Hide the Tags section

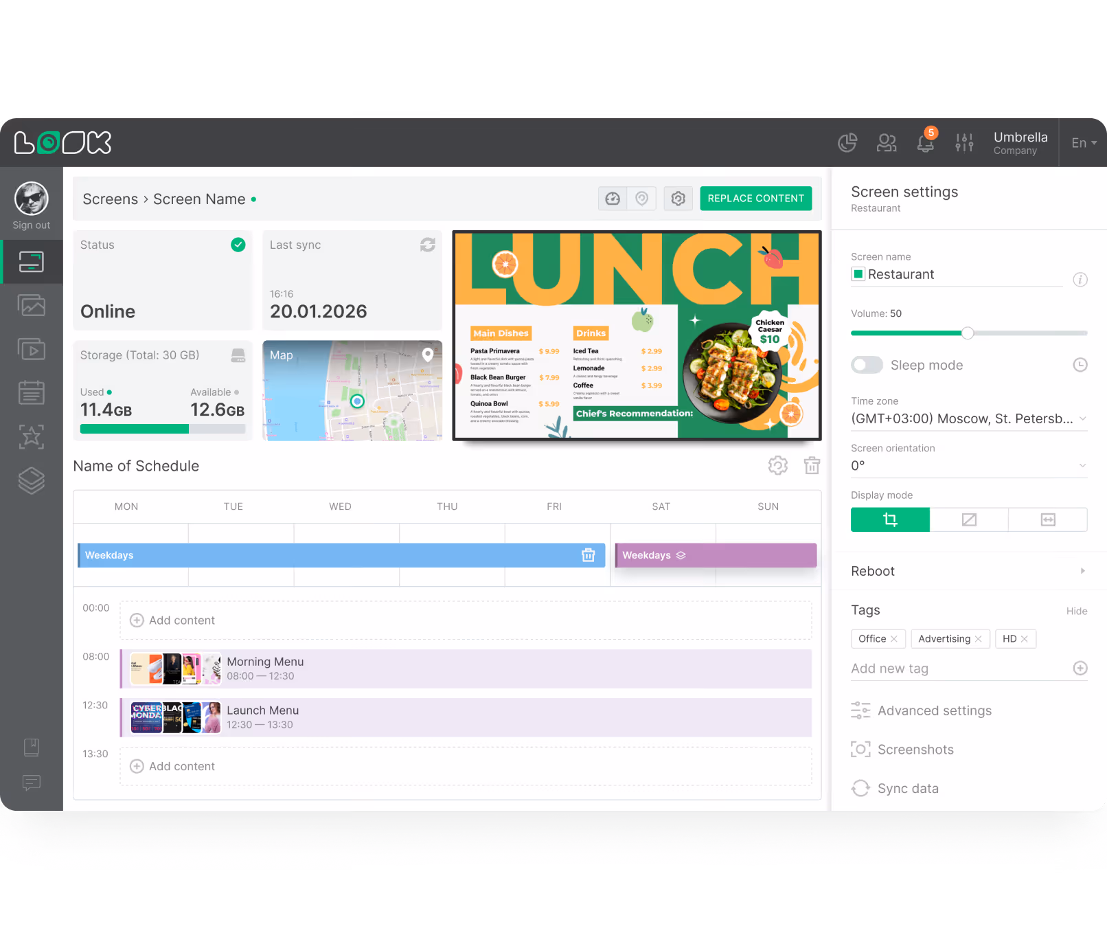[x=1077, y=611]
